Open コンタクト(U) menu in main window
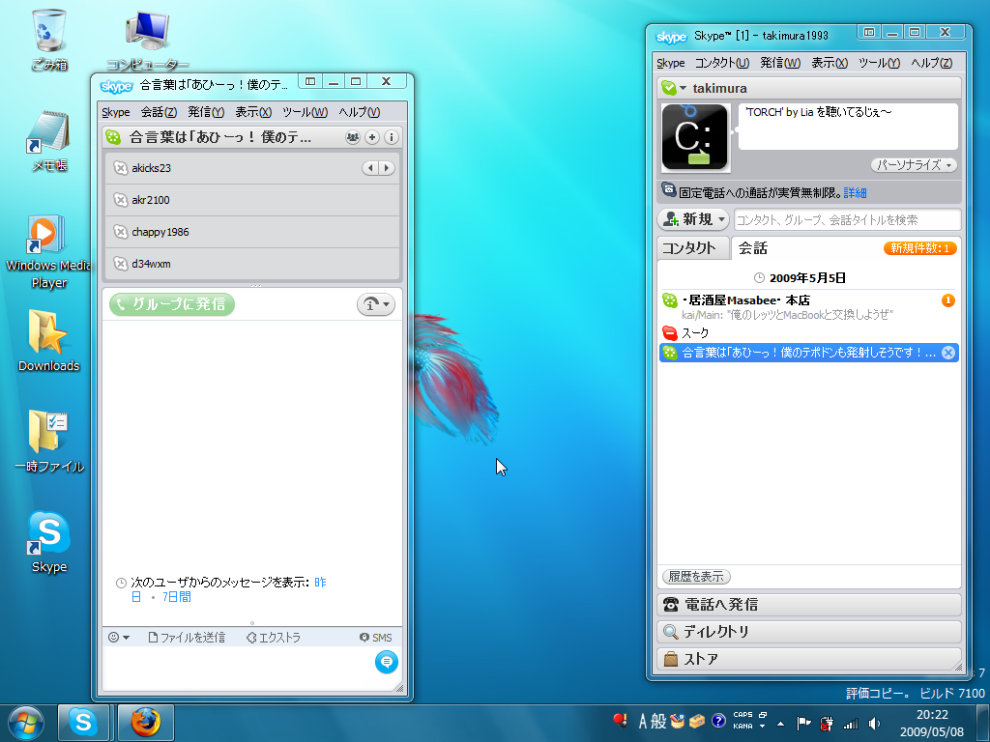 721,63
